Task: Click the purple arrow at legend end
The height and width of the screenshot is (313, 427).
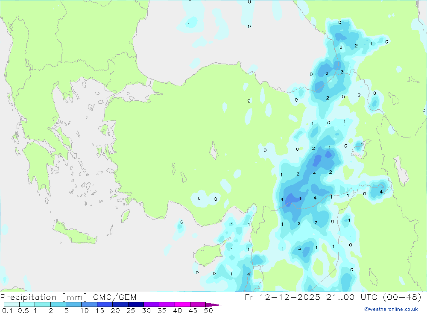Action: coord(213,305)
